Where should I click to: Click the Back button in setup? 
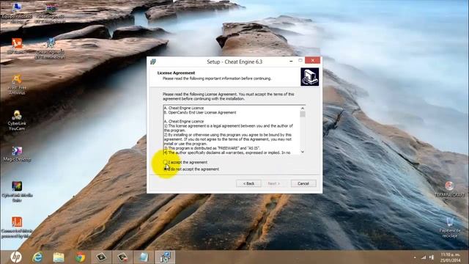click(x=248, y=183)
